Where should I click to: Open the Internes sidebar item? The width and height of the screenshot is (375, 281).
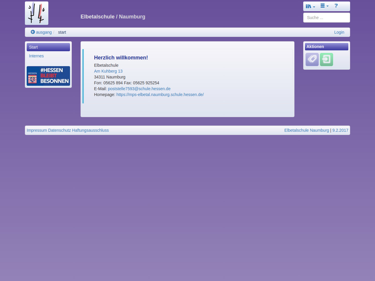pos(36,56)
